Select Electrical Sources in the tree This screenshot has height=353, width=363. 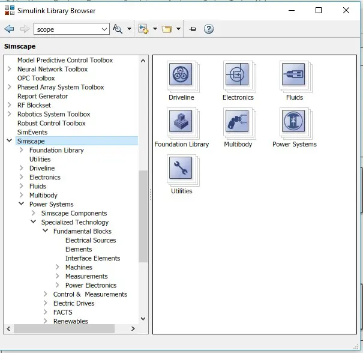91,240
